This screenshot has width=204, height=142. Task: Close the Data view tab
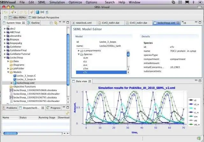pos(90,81)
